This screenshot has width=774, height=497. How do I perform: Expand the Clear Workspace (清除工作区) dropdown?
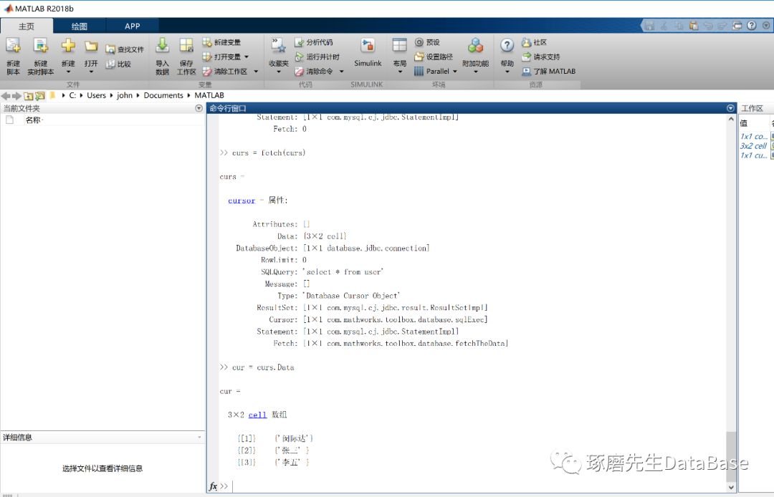(256, 72)
